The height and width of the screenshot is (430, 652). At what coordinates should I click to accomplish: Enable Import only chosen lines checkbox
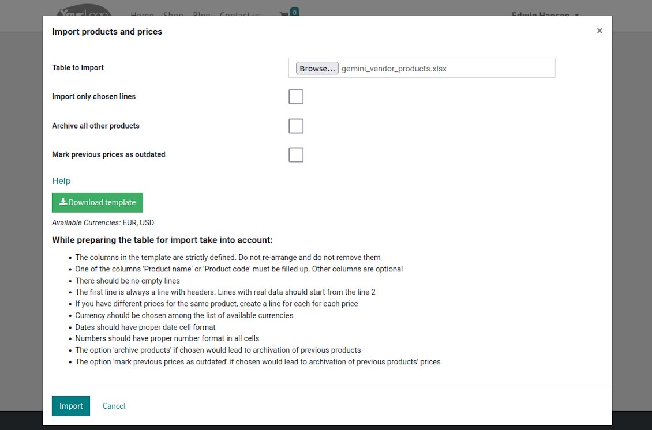pyautogui.click(x=296, y=97)
